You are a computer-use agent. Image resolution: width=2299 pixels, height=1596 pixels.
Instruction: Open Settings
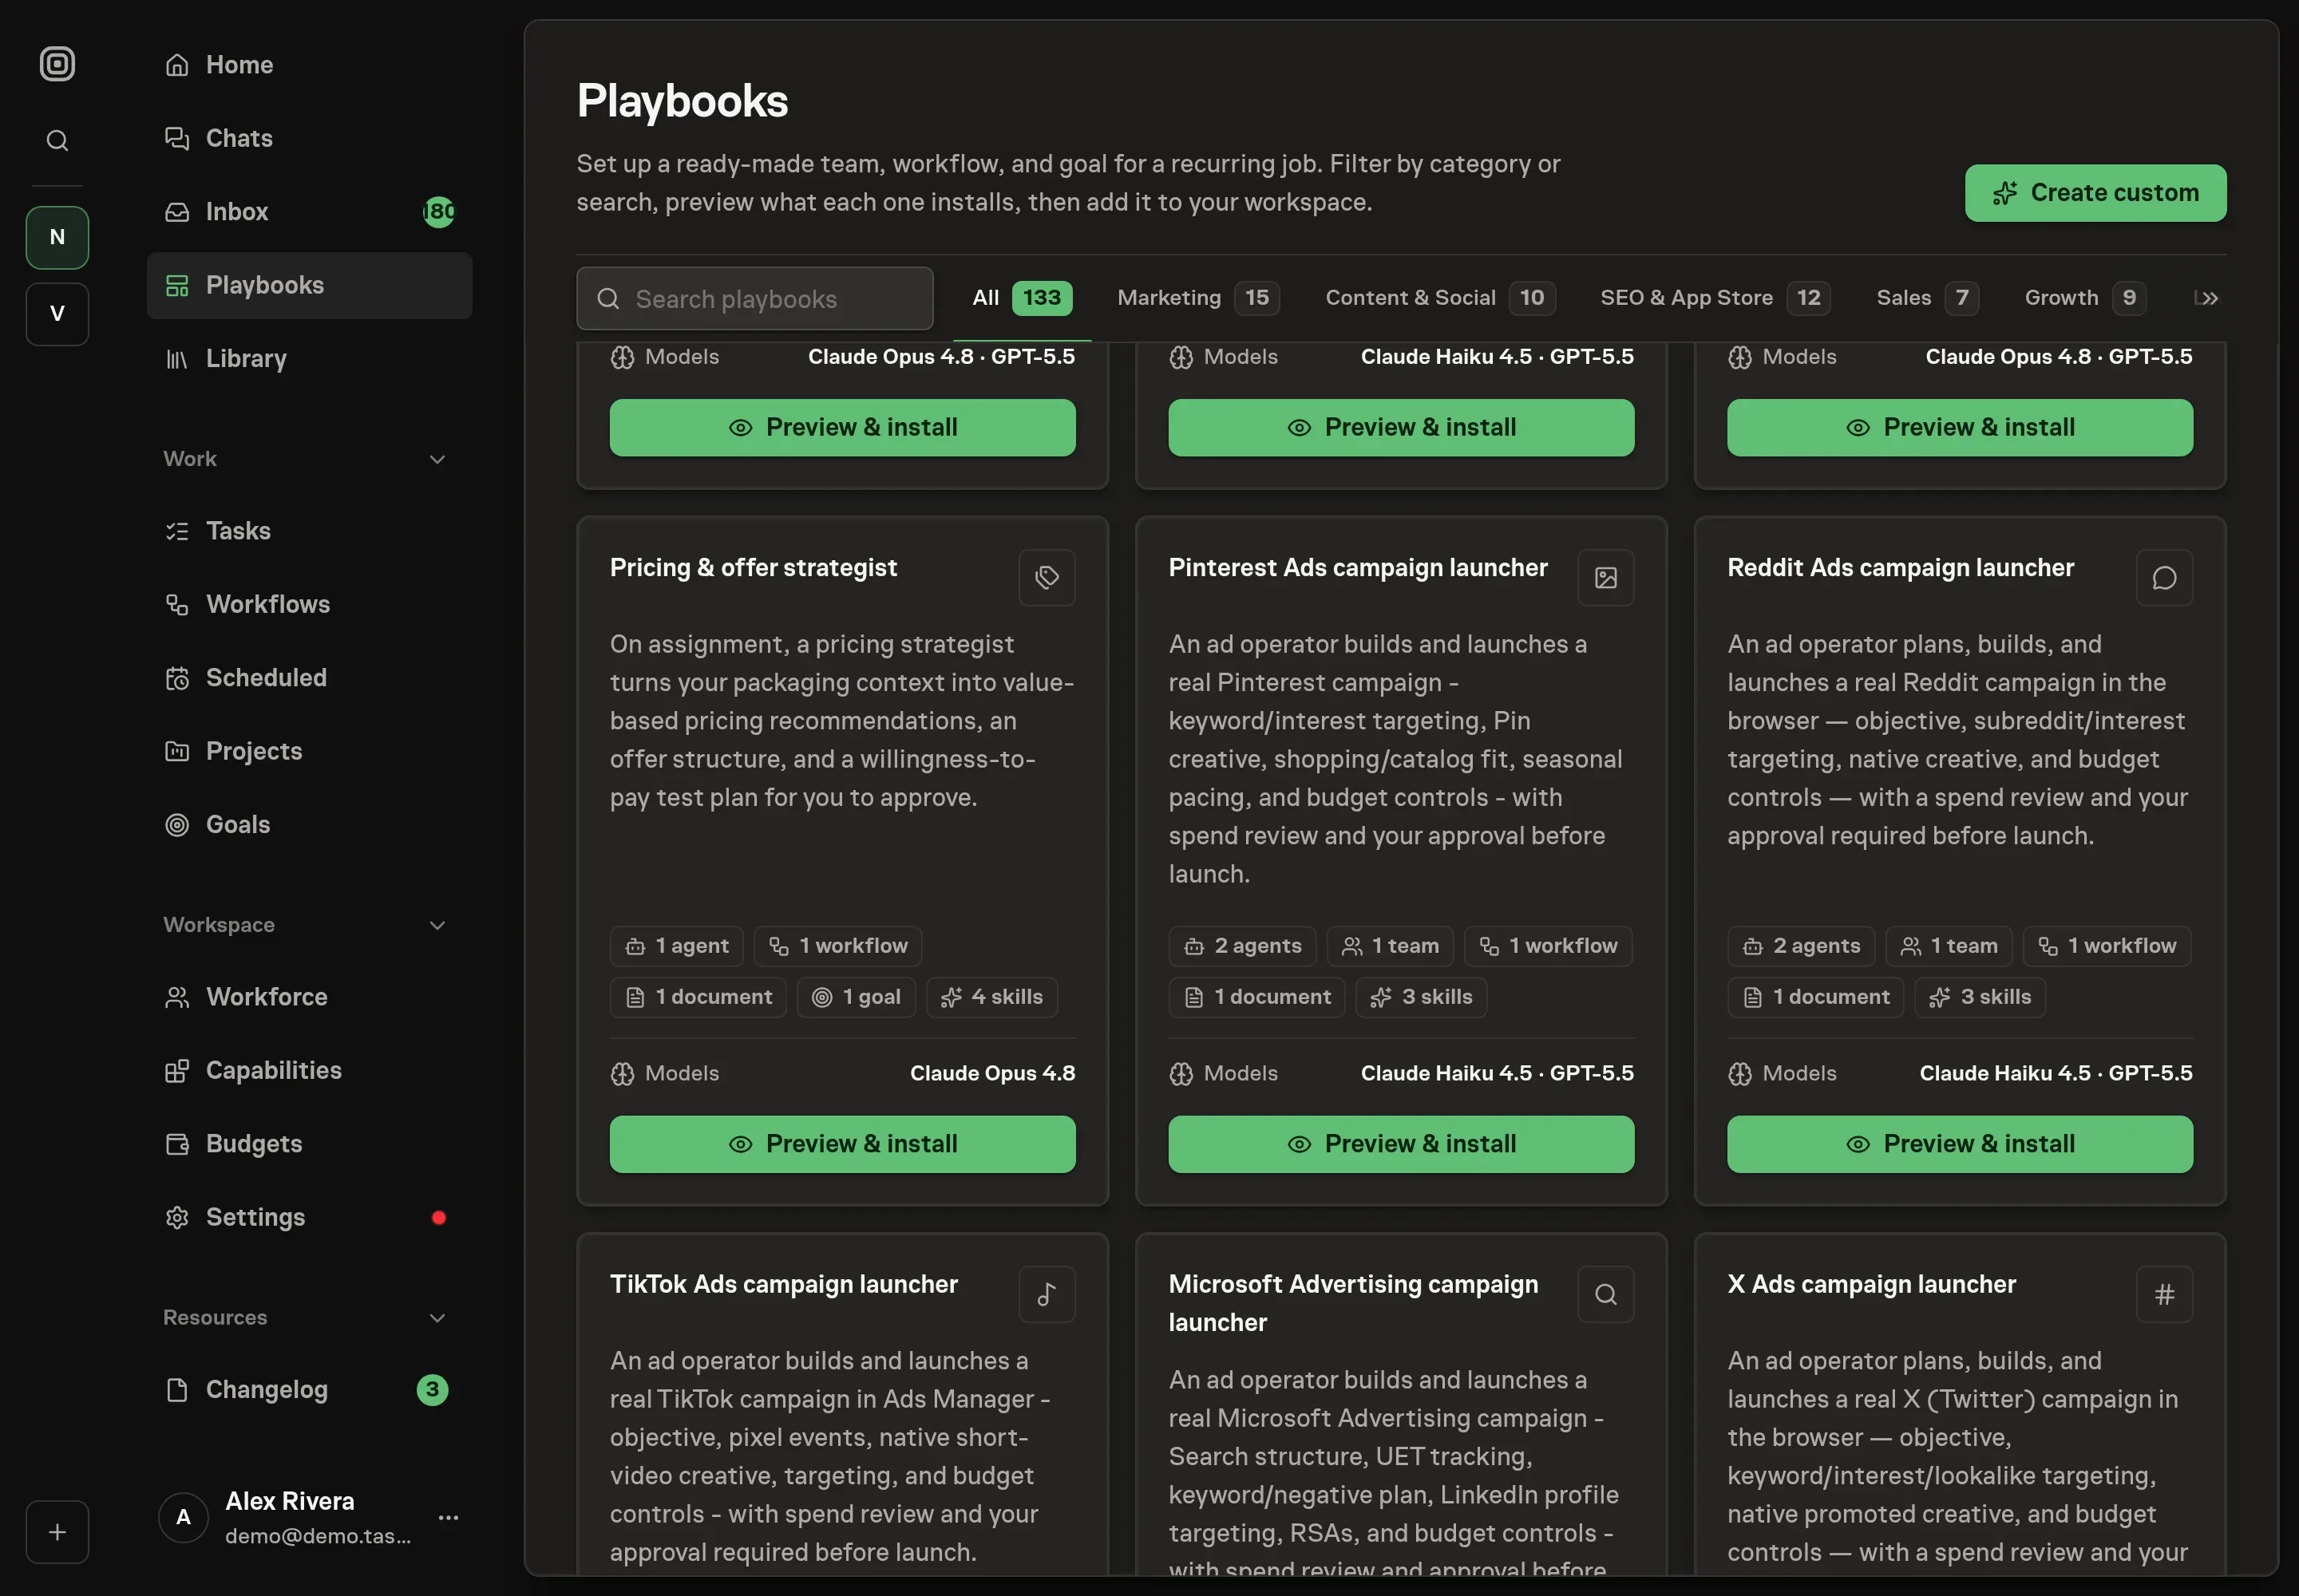(309, 1217)
